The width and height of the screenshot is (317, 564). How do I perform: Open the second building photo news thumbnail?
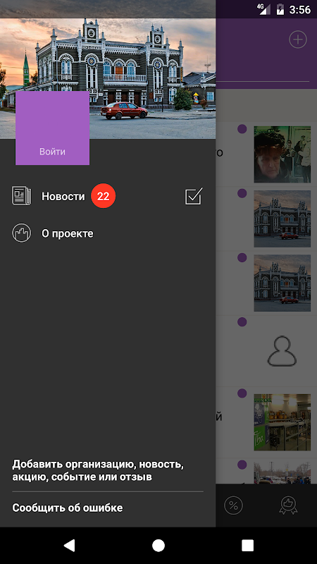tap(282, 283)
